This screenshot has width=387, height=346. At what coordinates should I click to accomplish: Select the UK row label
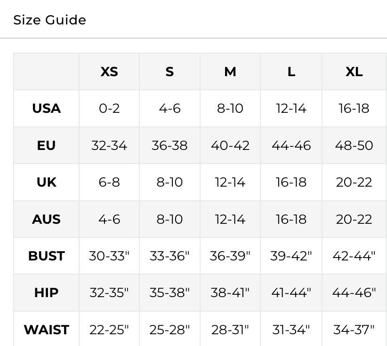click(x=46, y=182)
